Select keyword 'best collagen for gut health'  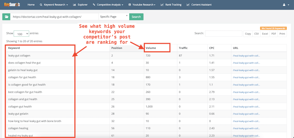[x=25, y=92]
